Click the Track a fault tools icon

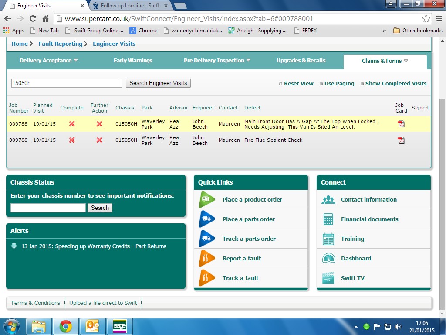coord(206,278)
